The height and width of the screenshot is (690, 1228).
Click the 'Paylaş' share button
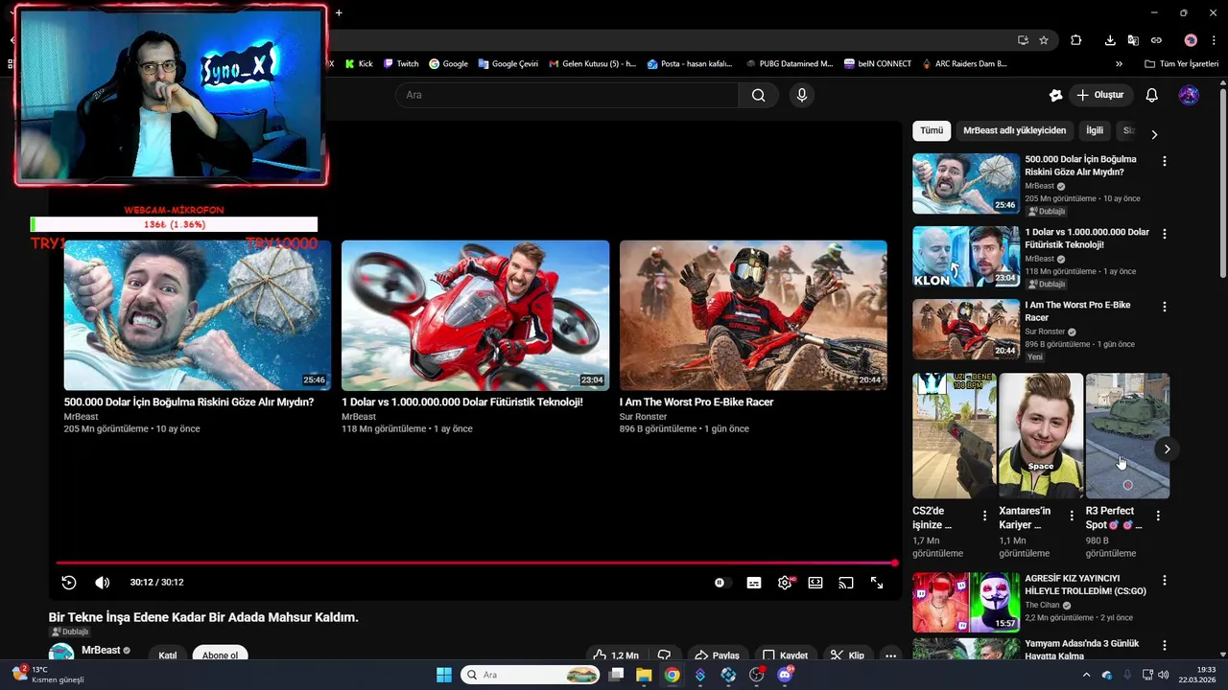(x=717, y=655)
